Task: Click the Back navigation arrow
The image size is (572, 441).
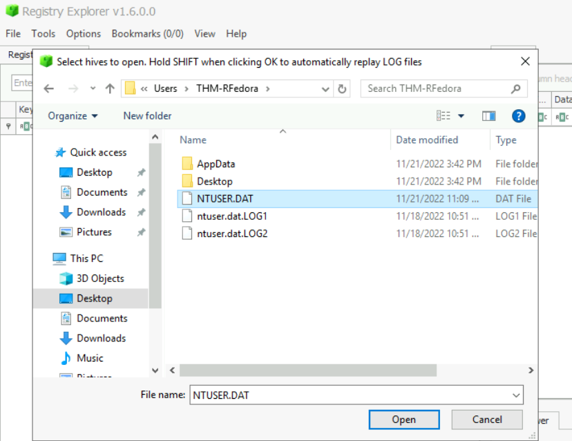Action: tap(48, 88)
